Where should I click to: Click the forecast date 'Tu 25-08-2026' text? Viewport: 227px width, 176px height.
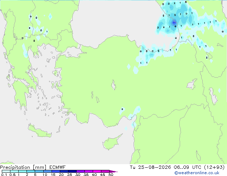[150, 167]
